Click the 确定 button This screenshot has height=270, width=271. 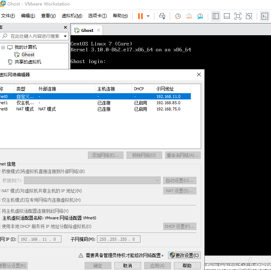(x=98, y=266)
